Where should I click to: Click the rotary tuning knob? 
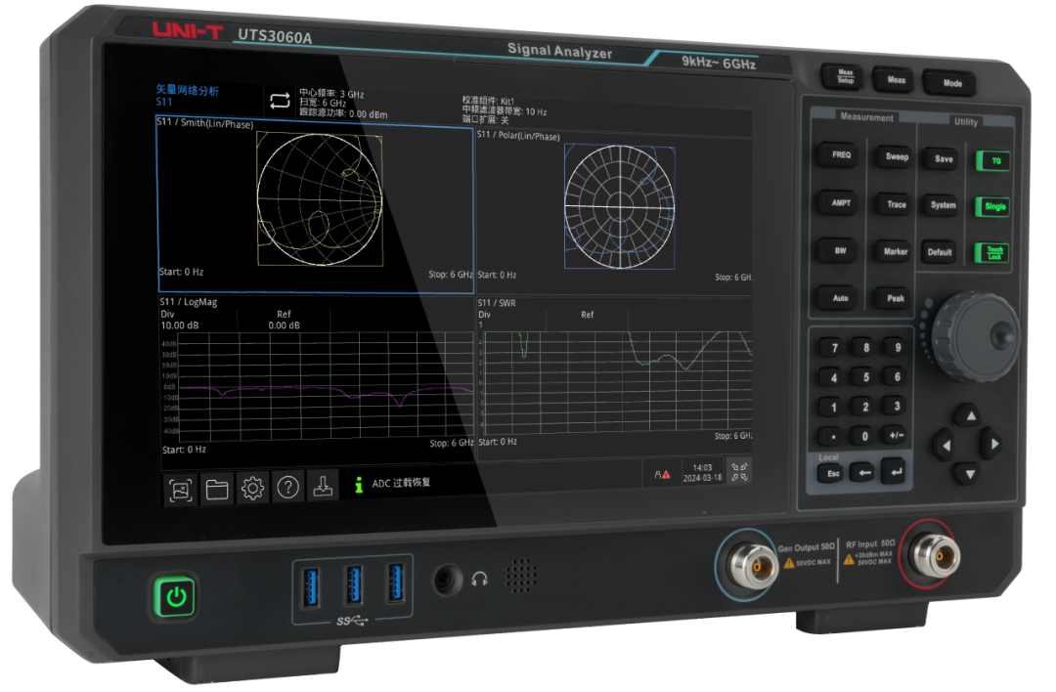coord(977,336)
